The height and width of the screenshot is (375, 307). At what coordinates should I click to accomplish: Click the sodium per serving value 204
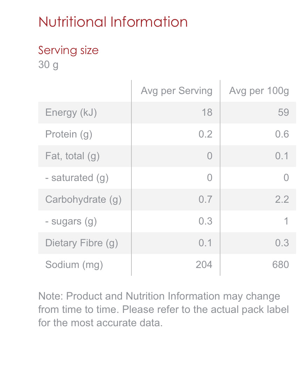click(x=204, y=264)
